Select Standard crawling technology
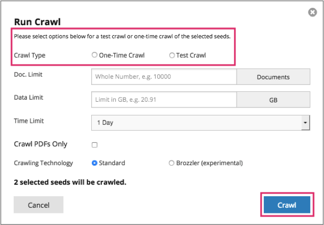Image resolution: width=324 pixels, height=225 pixels. point(95,163)
